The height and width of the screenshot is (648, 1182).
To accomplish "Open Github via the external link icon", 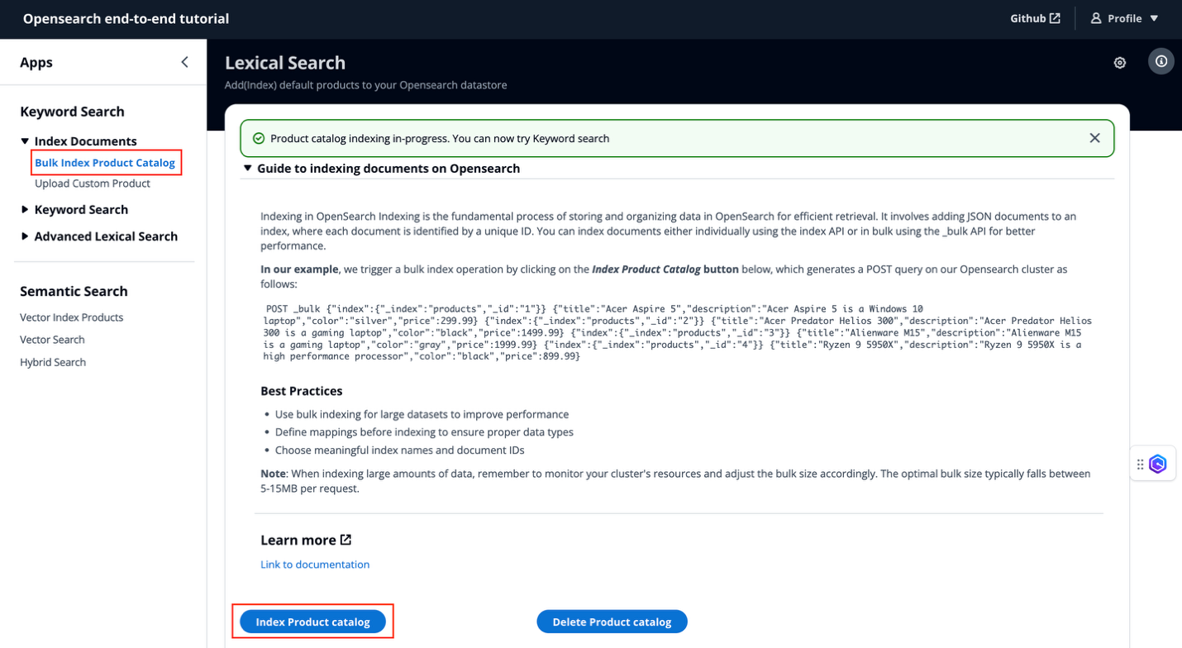I will coord(1055,17).
